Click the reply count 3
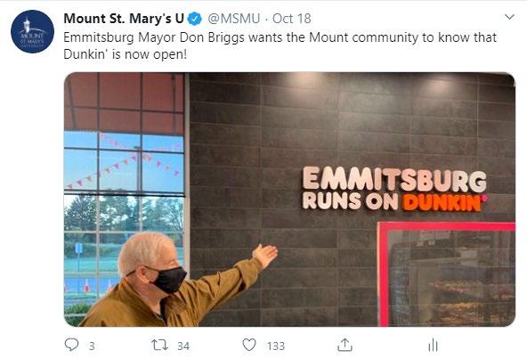 pos(92,346)
